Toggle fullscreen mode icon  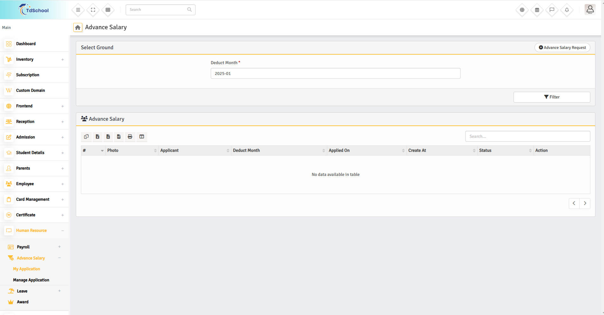click(x=93, y=10)
